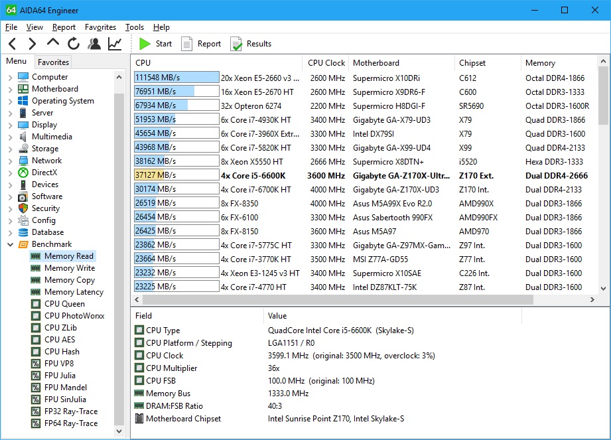Sort by Memory column header
Screen dimensions: 611x440
pyautogui.click(x=559, y=63)
